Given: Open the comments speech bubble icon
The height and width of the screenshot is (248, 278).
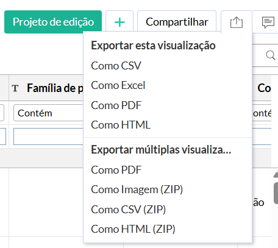Looking at the screenshot, I should (x=268, y=23).
